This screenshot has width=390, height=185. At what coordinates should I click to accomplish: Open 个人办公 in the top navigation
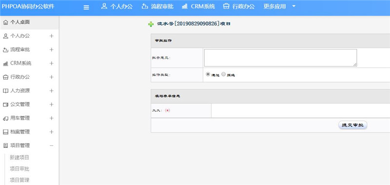[x=121, y=6]
